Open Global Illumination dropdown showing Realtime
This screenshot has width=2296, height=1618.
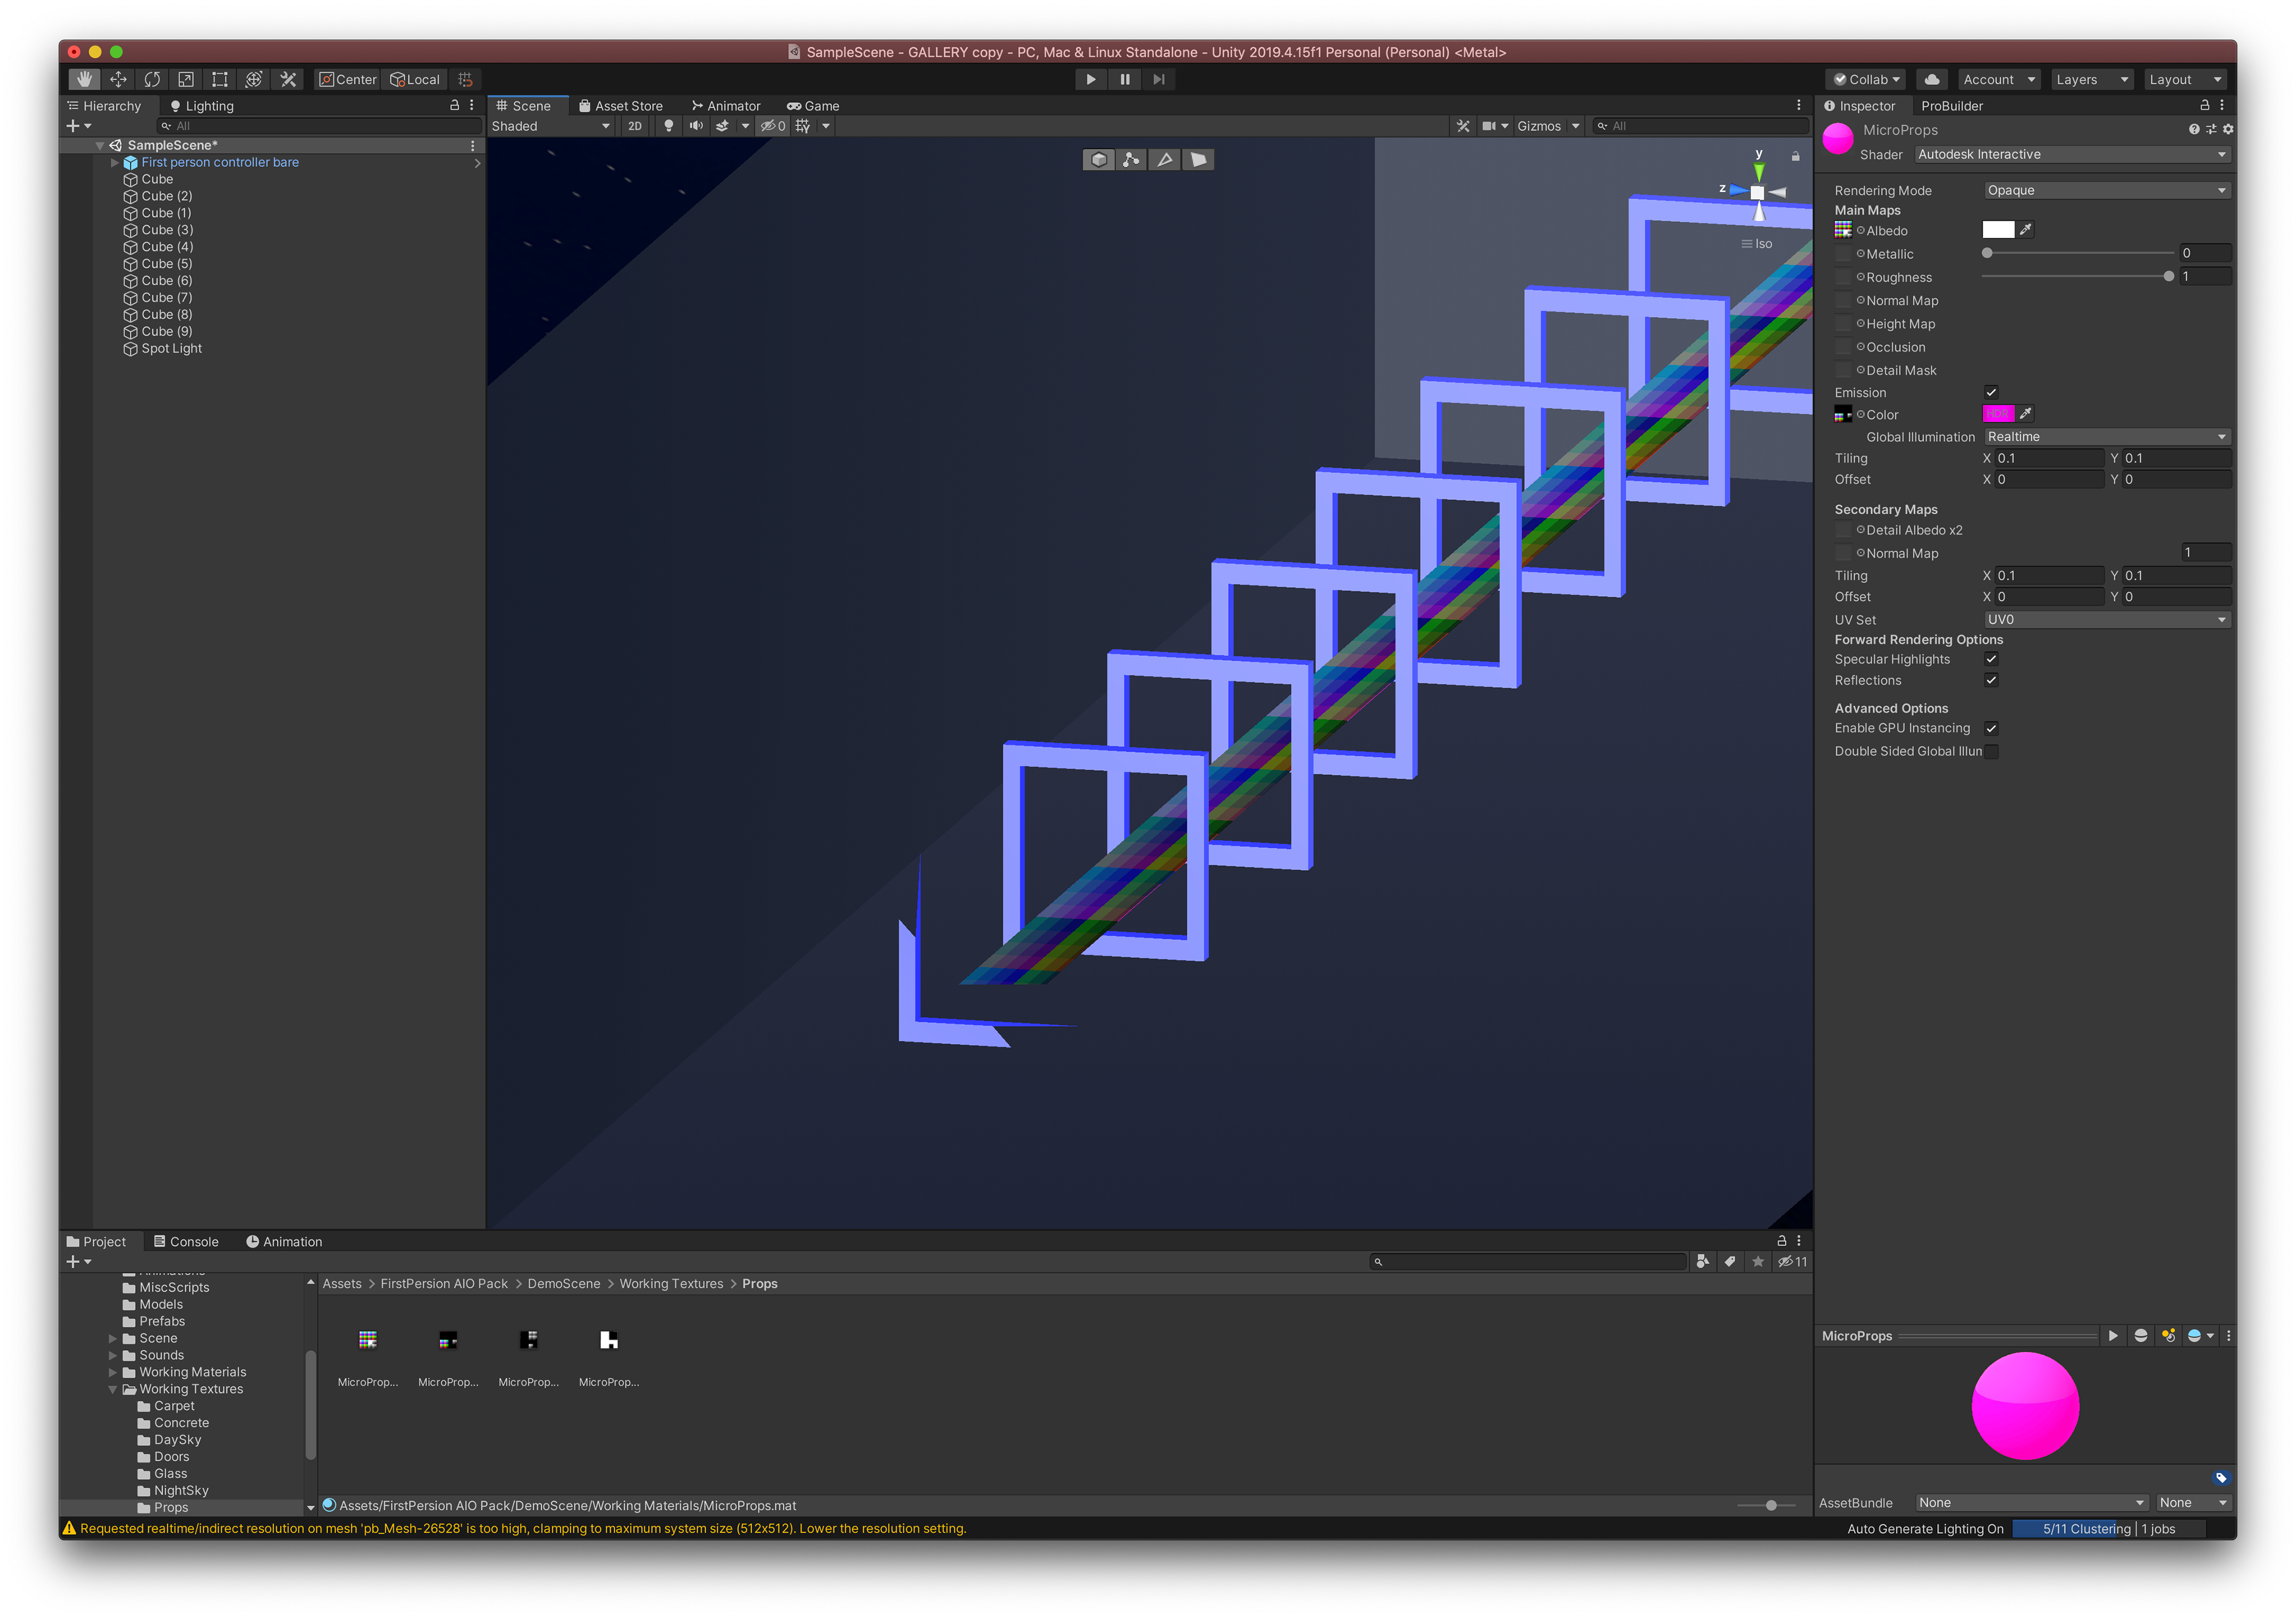2107,437
